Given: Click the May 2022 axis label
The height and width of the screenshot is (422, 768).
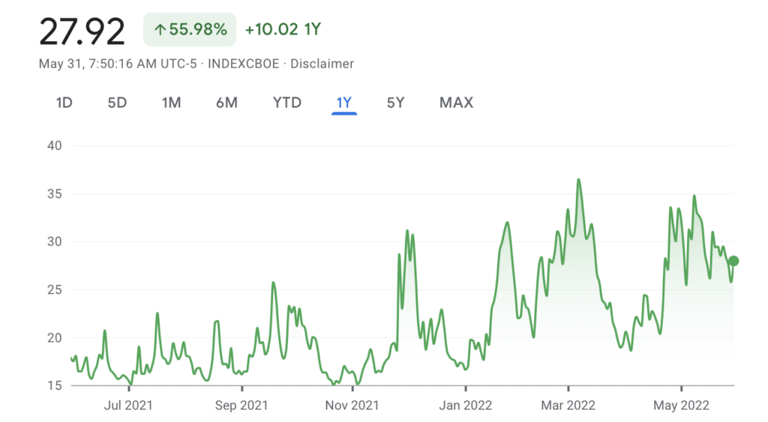Looking at the screenshot, I should 681,406.
